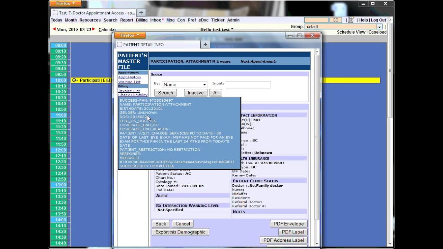Open the search By Name dropdown
Image resolution: width=443 pixels, height=249 pixels.
tap(185, 84)
